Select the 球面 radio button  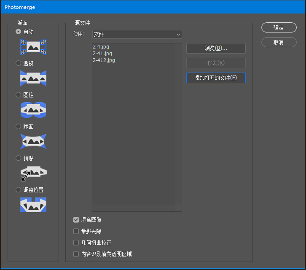(x=19, y=127)
